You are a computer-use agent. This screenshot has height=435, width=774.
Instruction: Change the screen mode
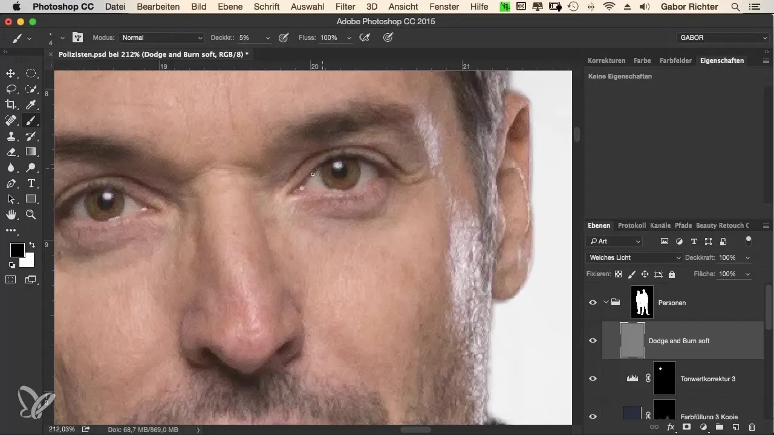coord(31,280)
